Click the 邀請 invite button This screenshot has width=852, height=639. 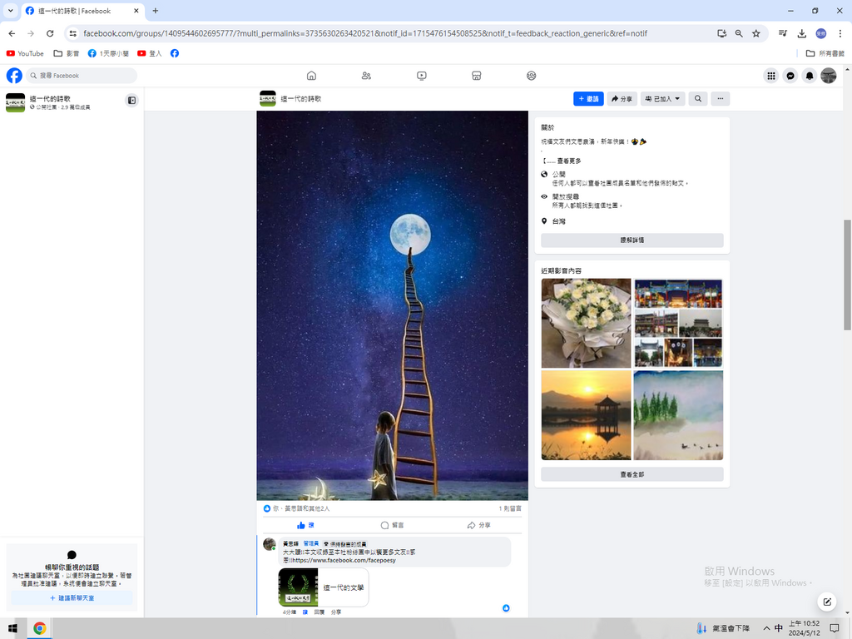[588, 98]
